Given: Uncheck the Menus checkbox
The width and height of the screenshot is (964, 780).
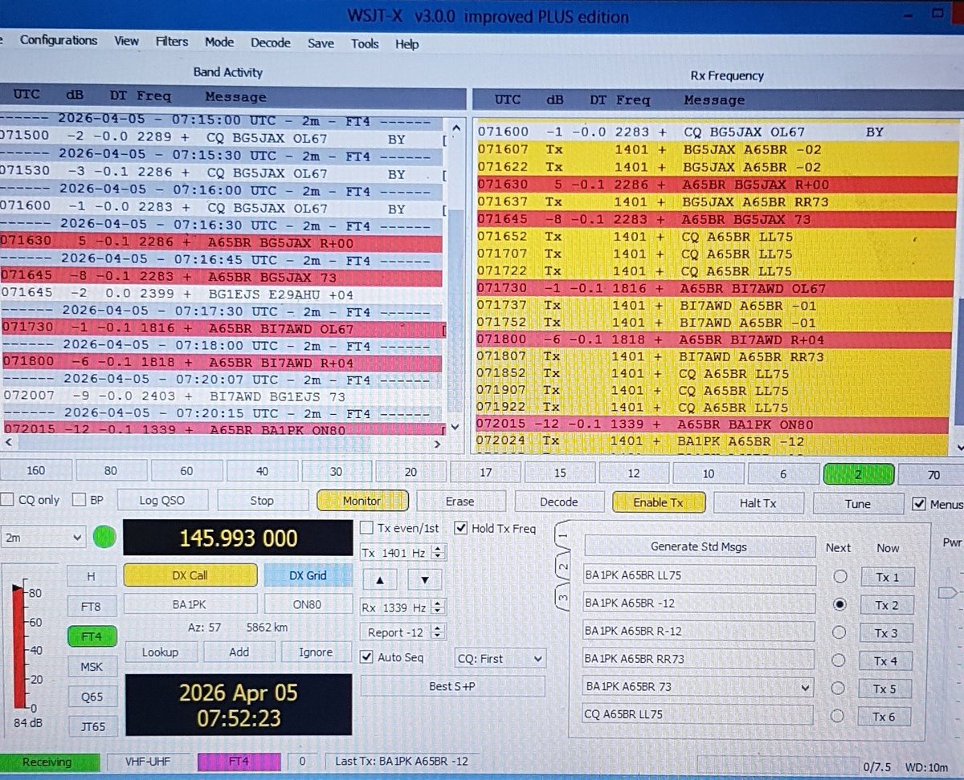Looking at the screenshot, I should [919, 504].
